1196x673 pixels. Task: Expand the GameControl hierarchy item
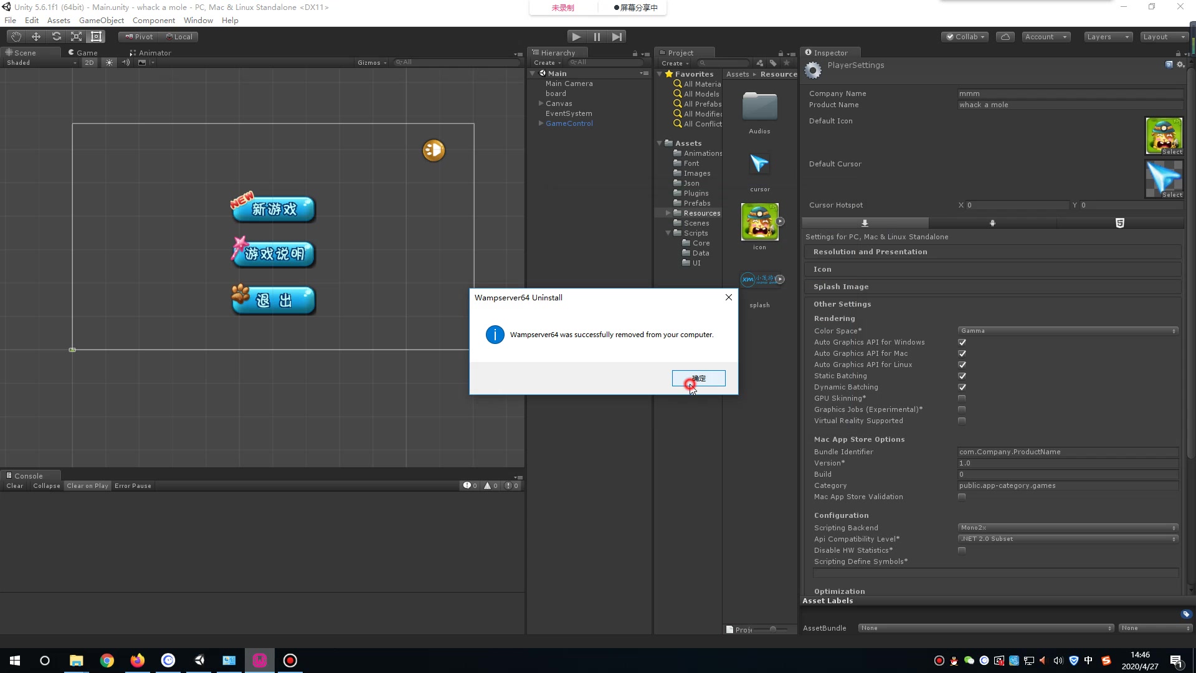coord(541,123)
